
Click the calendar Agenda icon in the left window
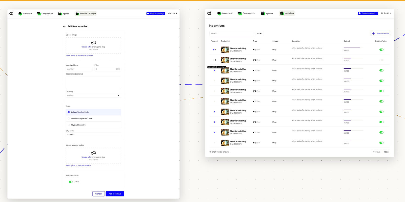[x=60, y=14]
